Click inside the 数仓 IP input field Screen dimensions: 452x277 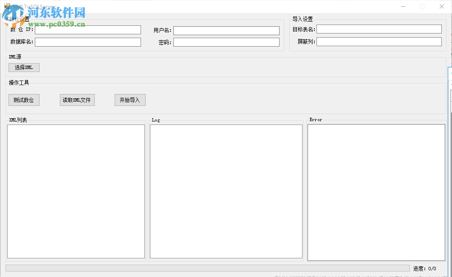point(88,30)
